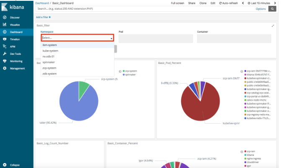Screen dimensions: 281x168
Task: Click clouddriver legend color dot
Action: pos(245,162)
